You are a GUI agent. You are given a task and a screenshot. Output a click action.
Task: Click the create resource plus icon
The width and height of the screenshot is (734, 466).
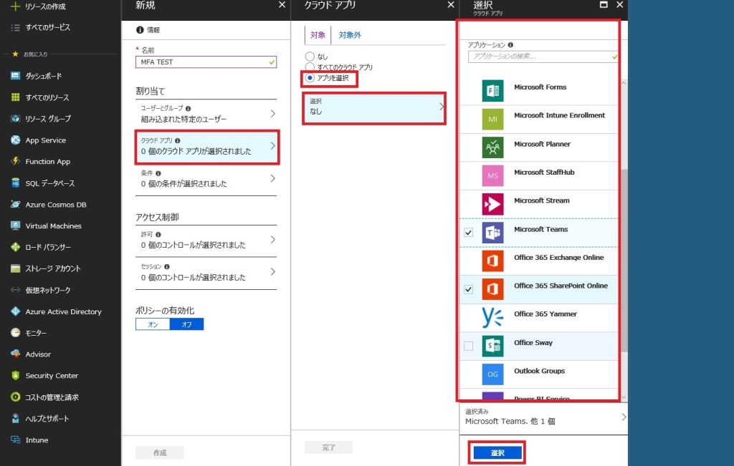tap(16, 6)
